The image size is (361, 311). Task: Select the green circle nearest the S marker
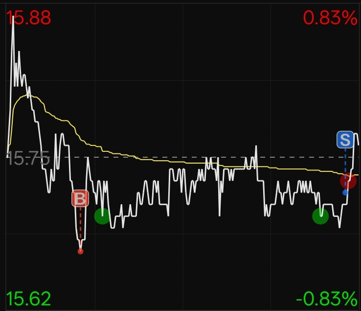tap(320, 216)
